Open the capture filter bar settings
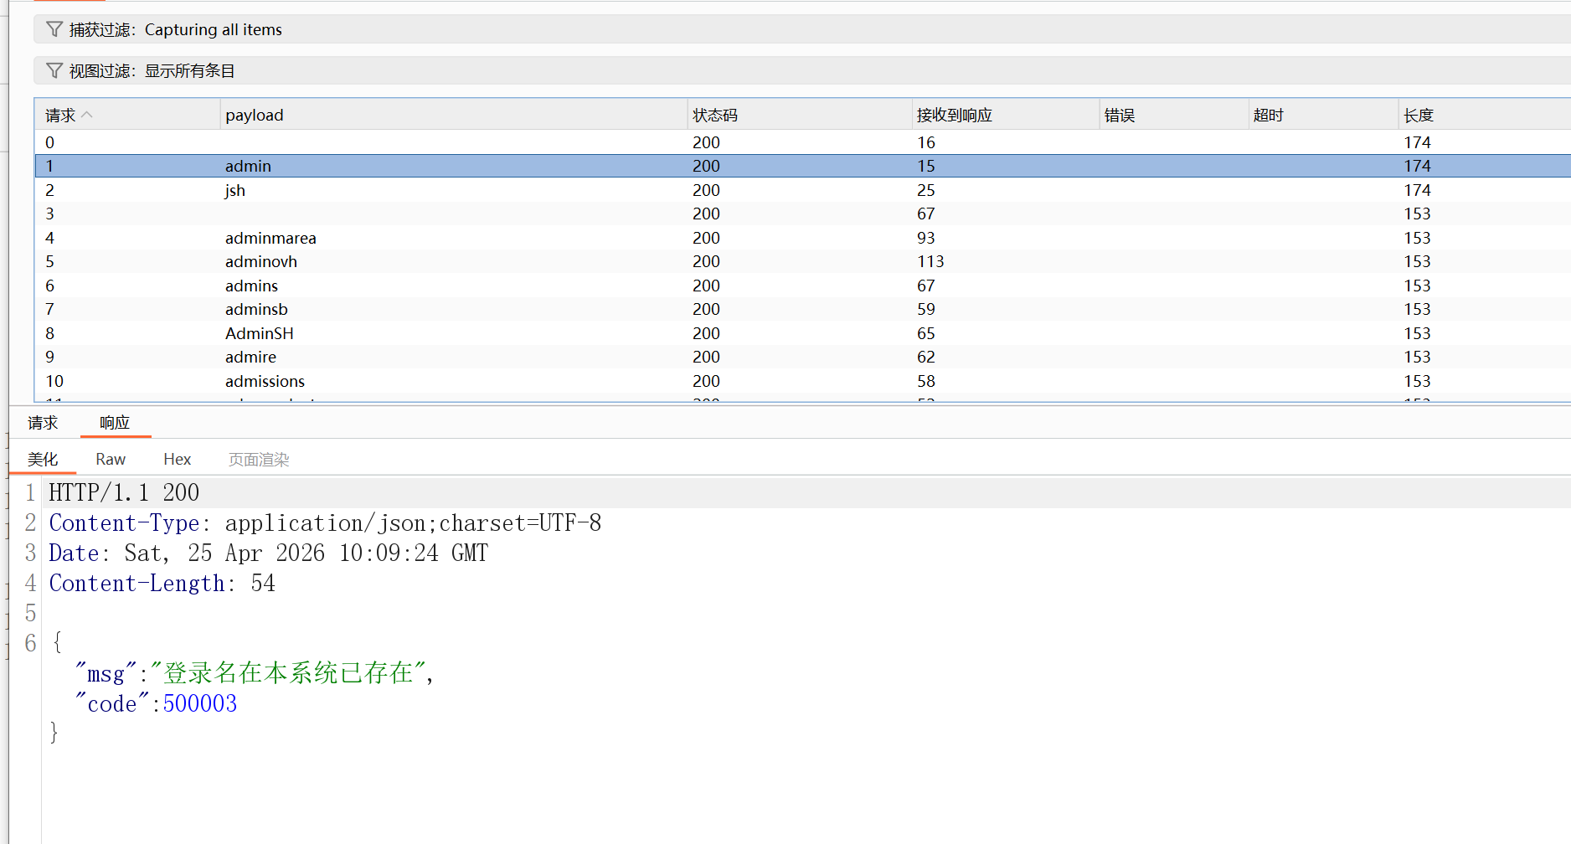Screen dimensions: 1571x844 click(x=802, y=29)
